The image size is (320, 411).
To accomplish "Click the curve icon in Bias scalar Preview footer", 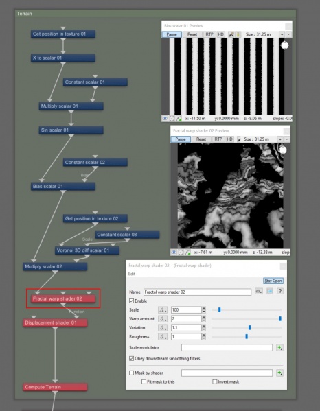I will pyautogui.click(x=179, y=119).
